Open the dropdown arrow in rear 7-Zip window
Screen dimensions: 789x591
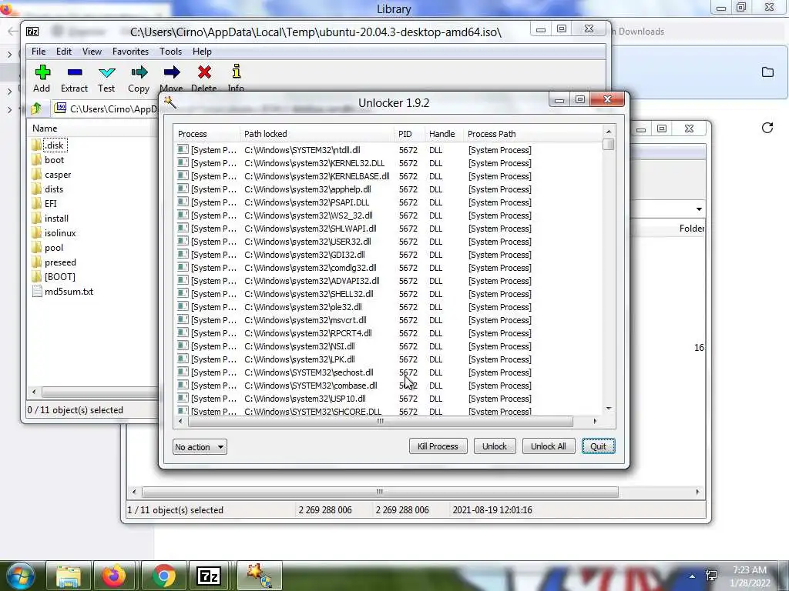[699, 209]
